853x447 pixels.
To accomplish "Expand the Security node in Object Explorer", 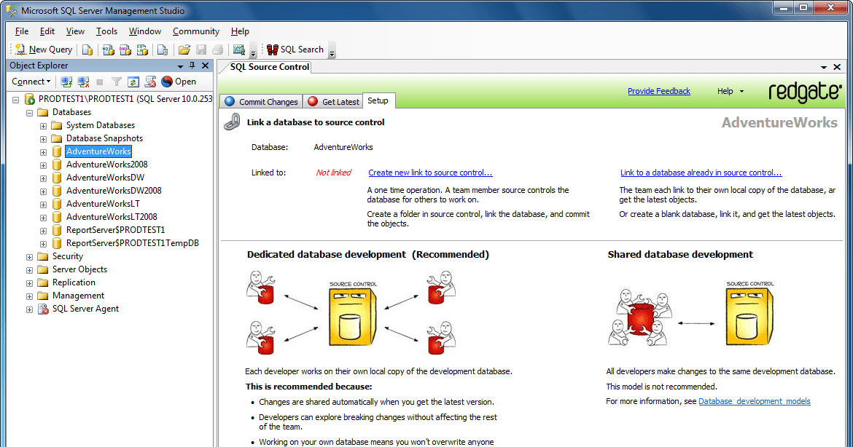I will click(x=28, y=256).
